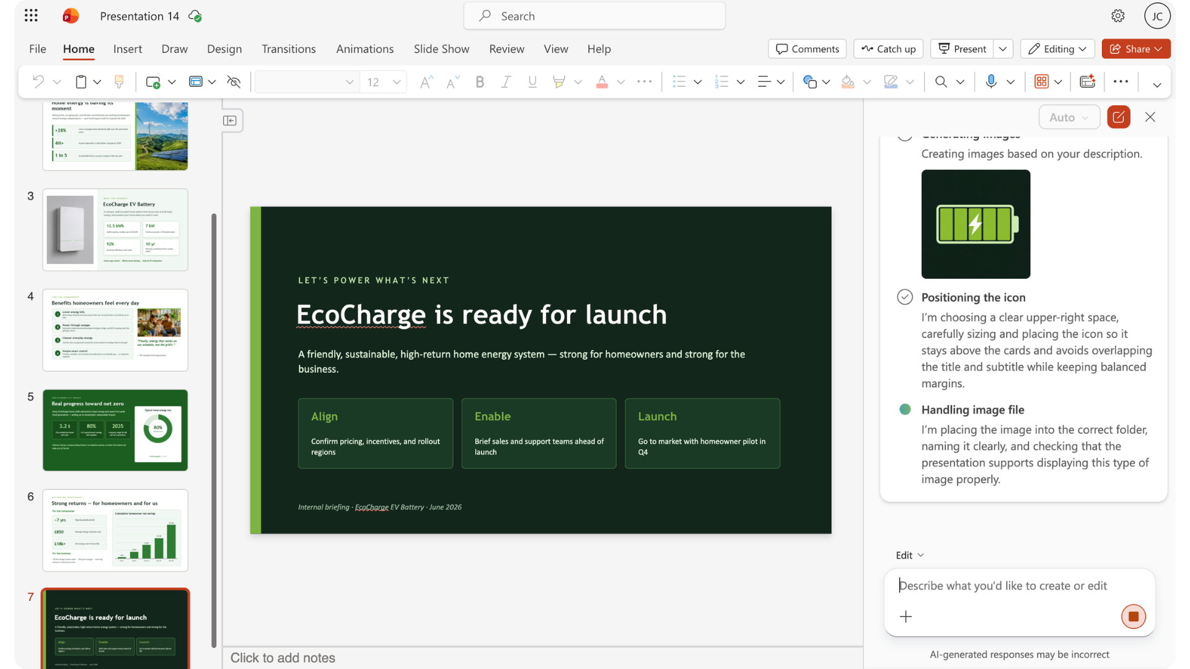Viewport: 1190px width, 669px height.
Task: Click the Find magnifier icon in ribbon
Action: [941, 82]
